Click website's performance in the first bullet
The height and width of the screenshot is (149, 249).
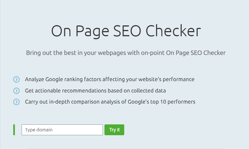pos(166,79)
